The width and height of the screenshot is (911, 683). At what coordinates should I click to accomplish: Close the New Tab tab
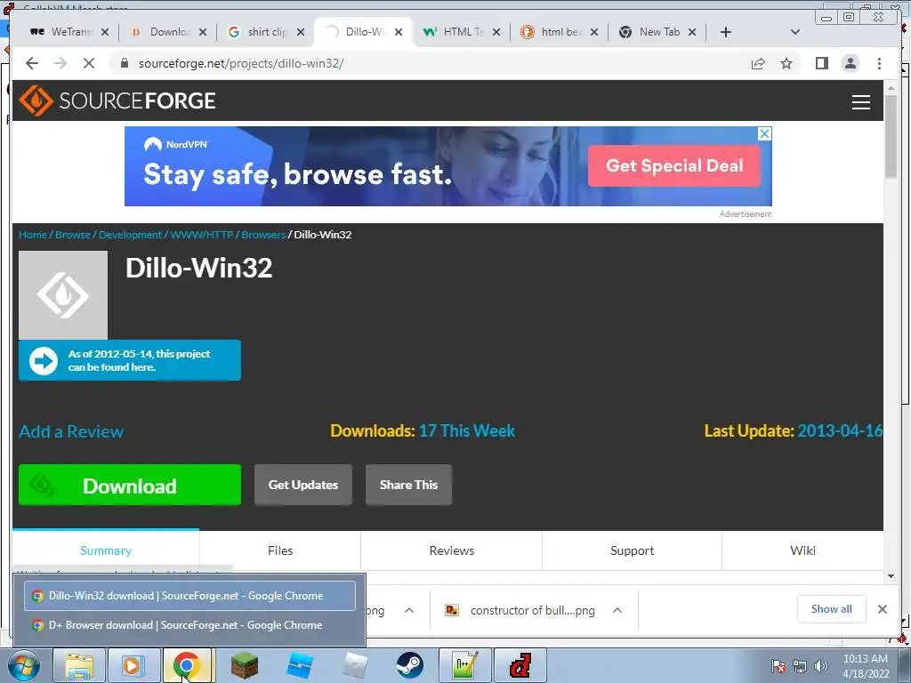[x=692, y=32]
